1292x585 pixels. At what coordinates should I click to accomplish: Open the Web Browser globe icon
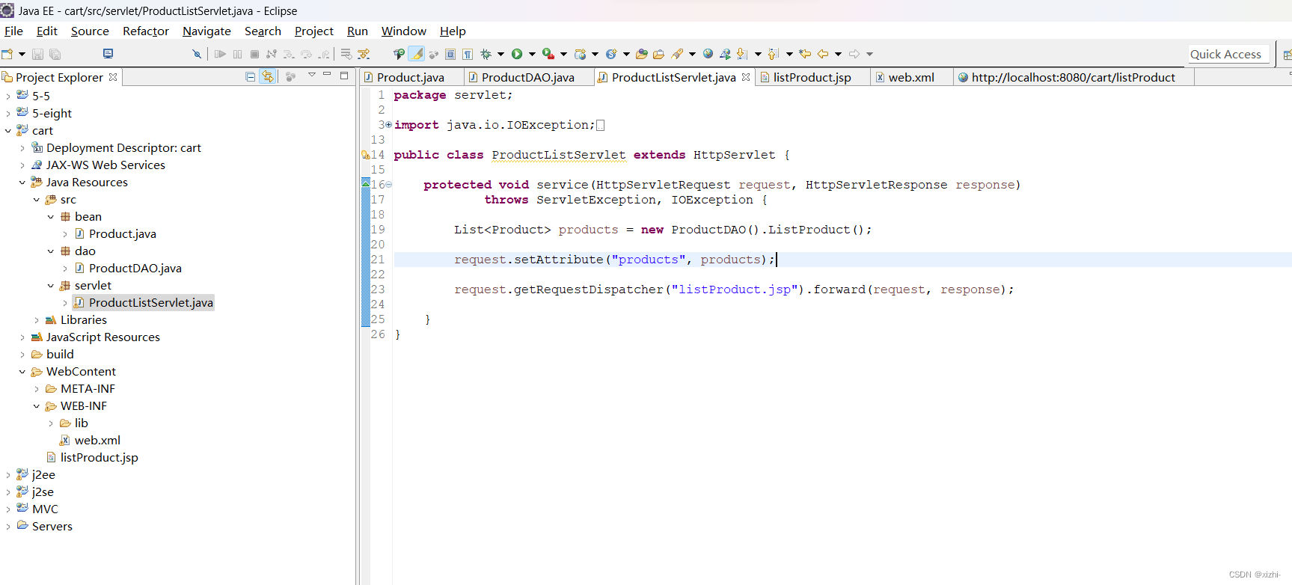click(708, 54)
